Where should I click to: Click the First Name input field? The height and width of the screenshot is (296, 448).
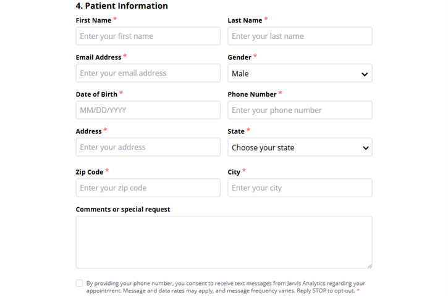[148, 36]
